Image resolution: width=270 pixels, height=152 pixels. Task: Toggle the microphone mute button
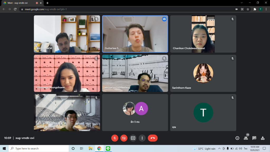click(114, 138)
